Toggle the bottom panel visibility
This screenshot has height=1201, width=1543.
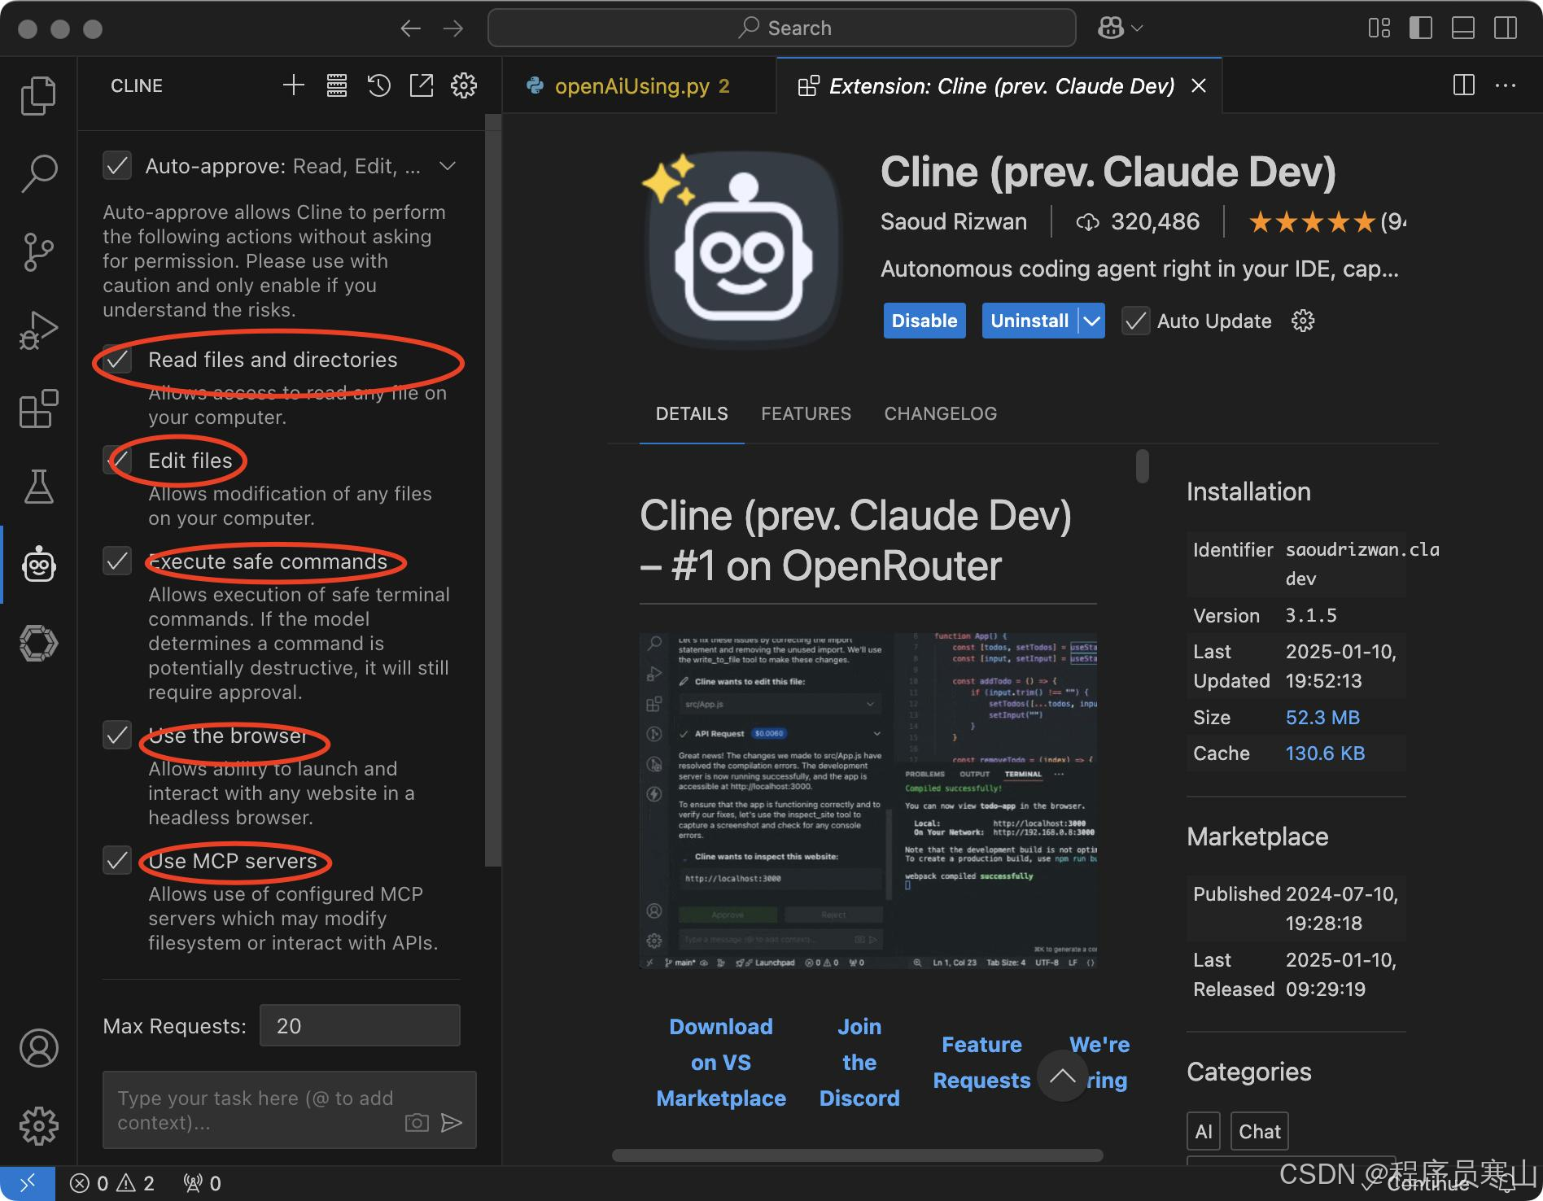1463,28
